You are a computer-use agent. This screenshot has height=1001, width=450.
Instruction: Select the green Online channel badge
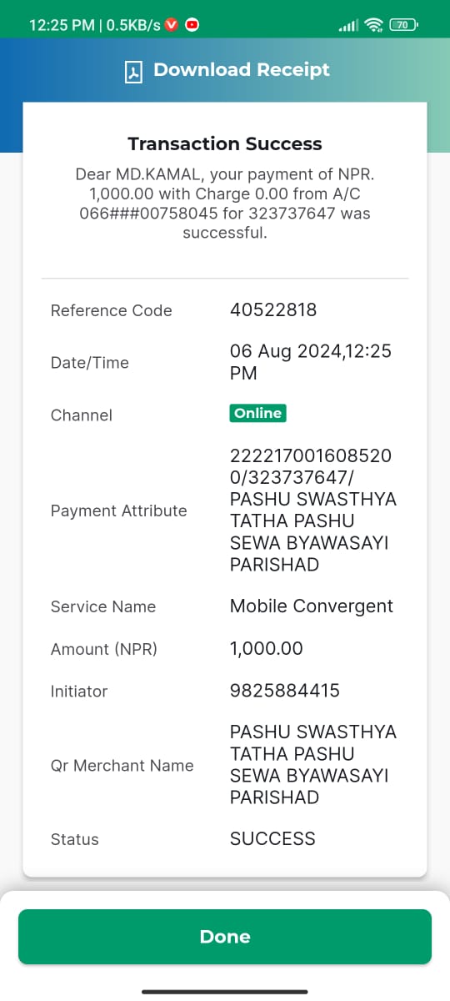(258, 413)
